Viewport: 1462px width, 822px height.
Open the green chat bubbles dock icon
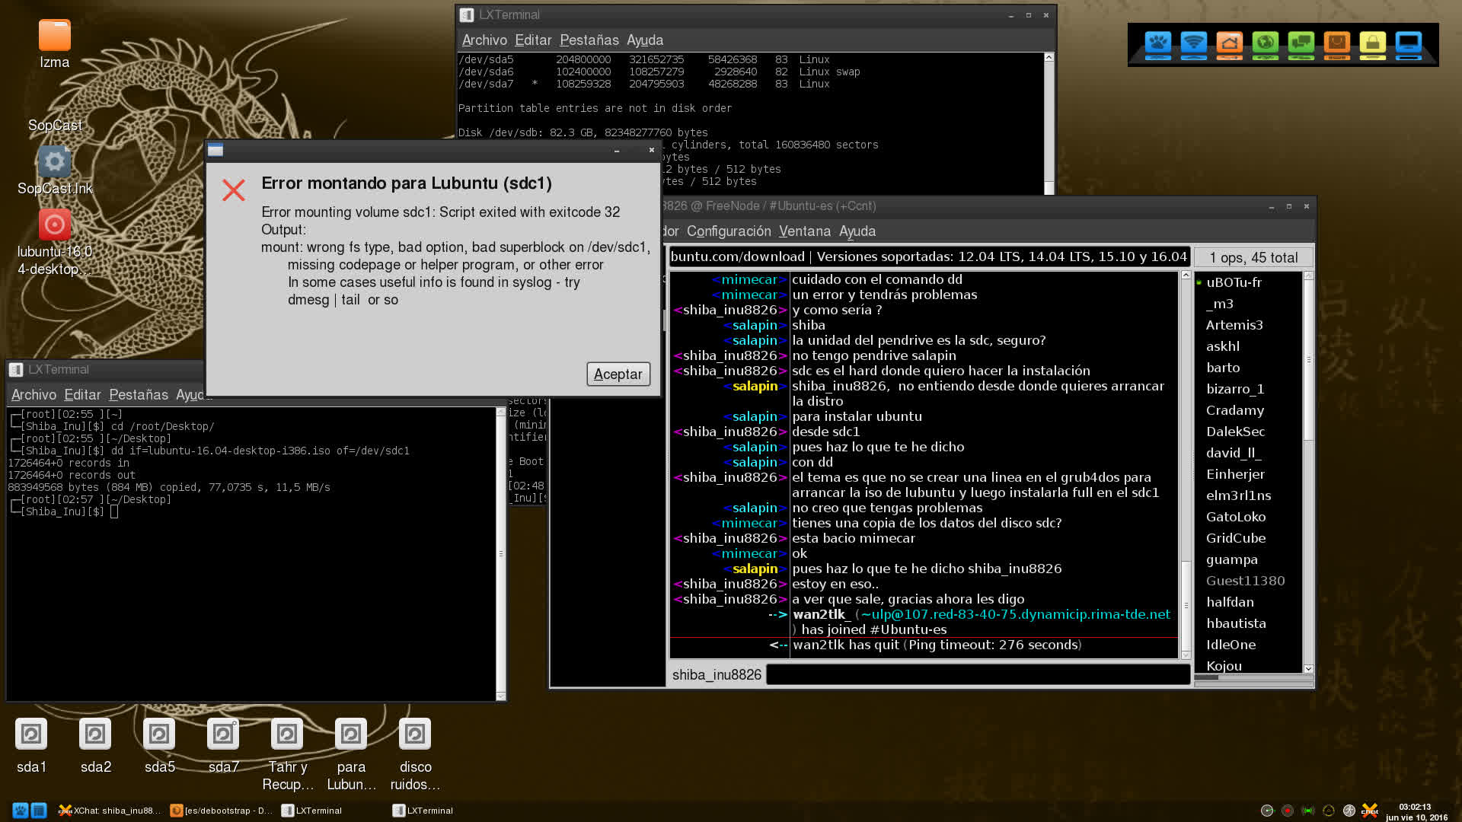pos(1301,44)
